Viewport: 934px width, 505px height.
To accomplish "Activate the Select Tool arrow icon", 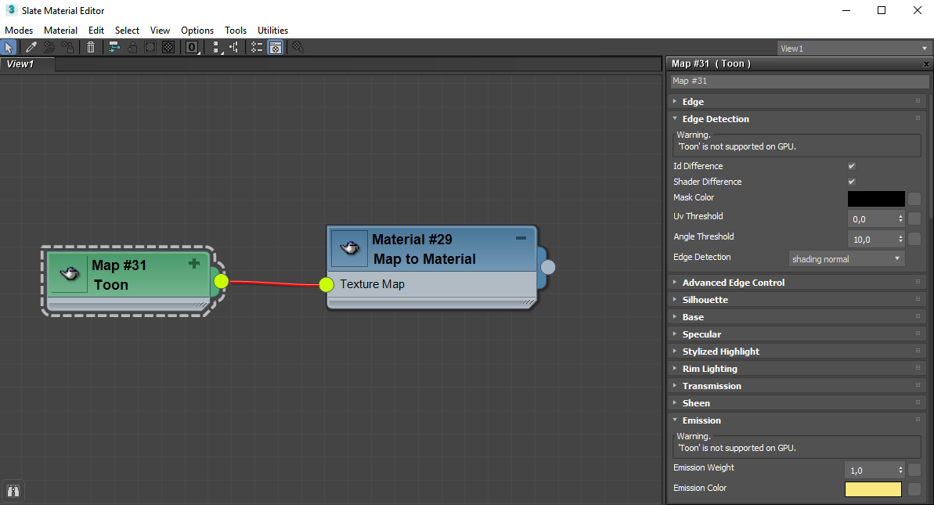I will coord(9,47).
